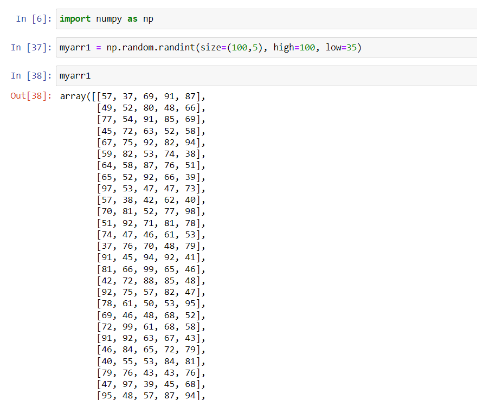Click output row [45, 72, 63, 52, 58]
This screenshot has height=400, width=477.
pyautogui.click(x=151, y=131)
